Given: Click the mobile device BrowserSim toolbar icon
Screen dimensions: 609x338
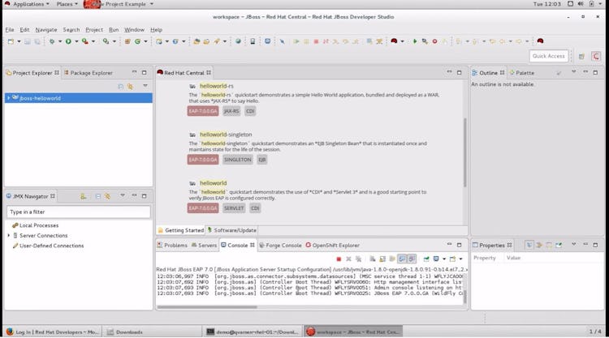Looking at the screenshot, I should (253, 41).
